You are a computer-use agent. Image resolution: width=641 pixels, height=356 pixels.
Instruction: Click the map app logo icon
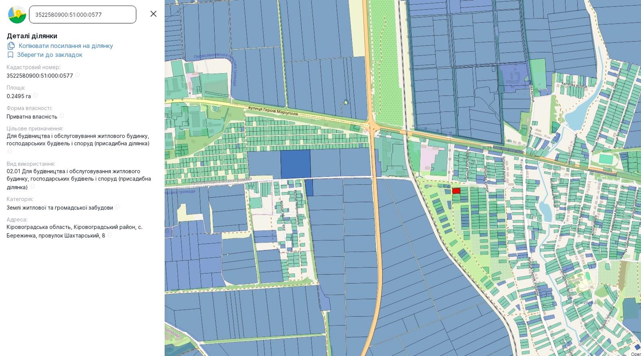click(17, 14)
